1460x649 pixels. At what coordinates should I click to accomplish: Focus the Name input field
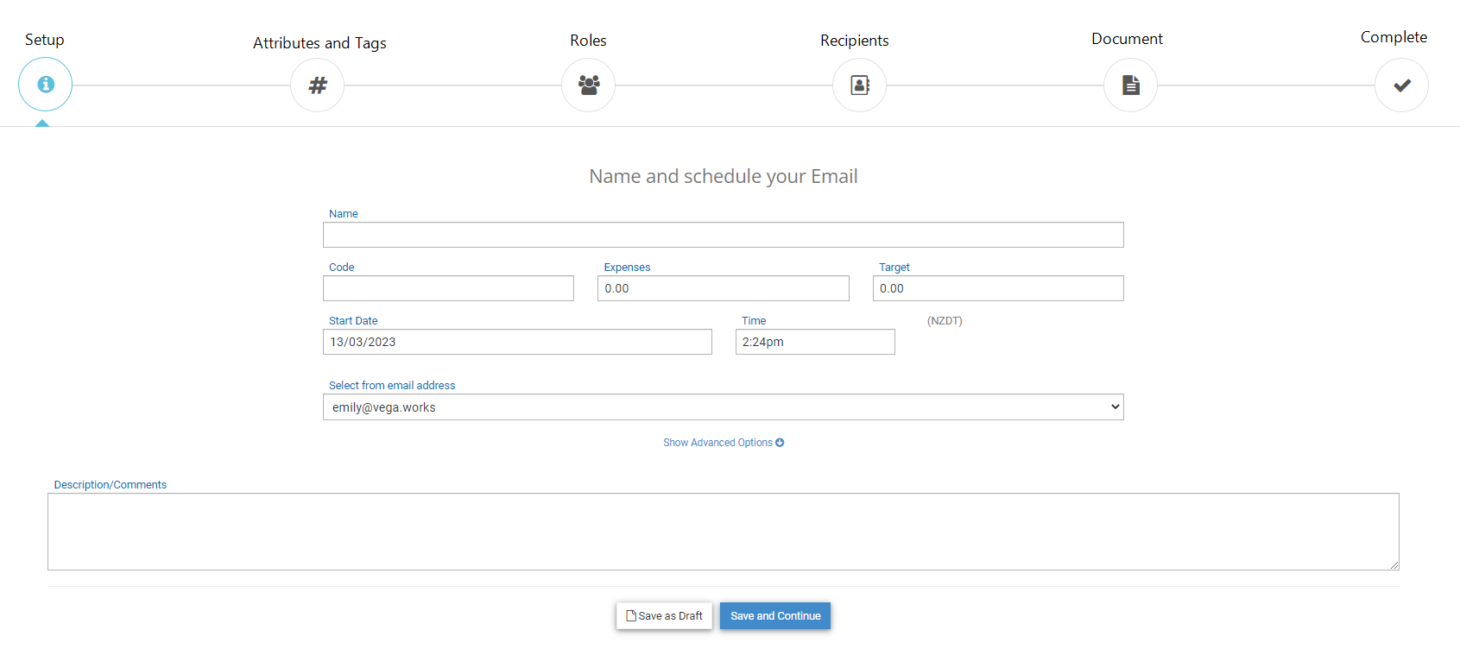[724, 235]
